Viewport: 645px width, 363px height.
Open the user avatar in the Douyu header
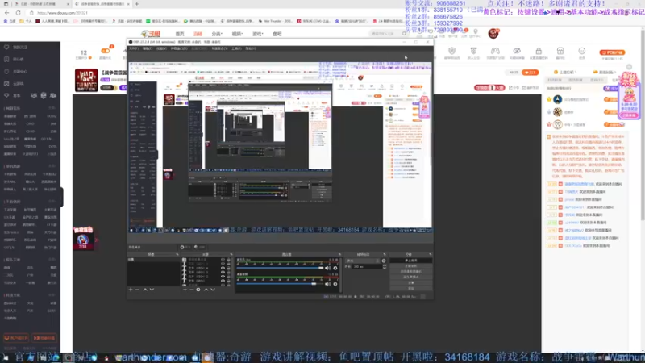493,33
